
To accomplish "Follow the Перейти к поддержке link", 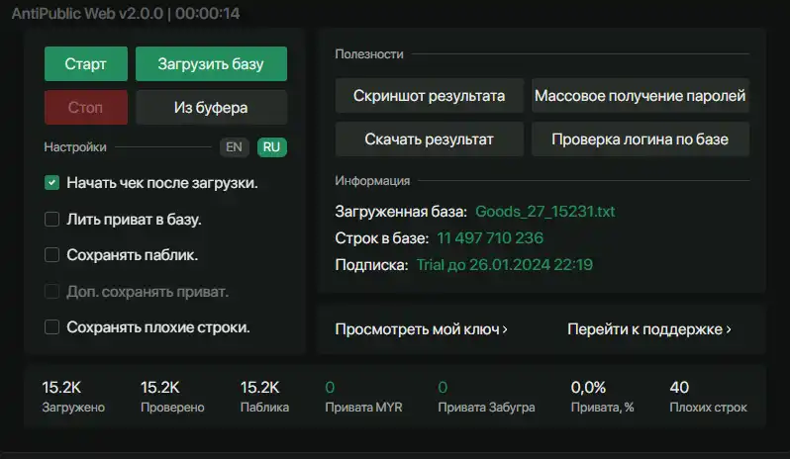I will point(648,329).
